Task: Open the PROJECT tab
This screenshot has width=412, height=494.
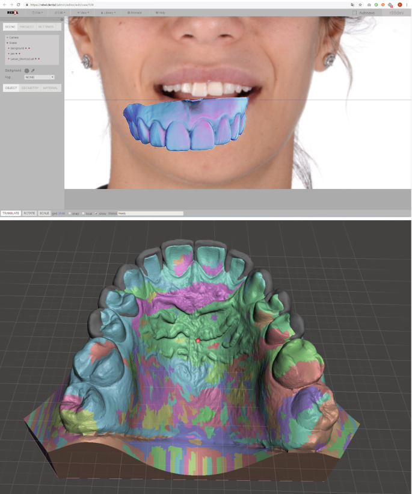Action: point(26,26)
